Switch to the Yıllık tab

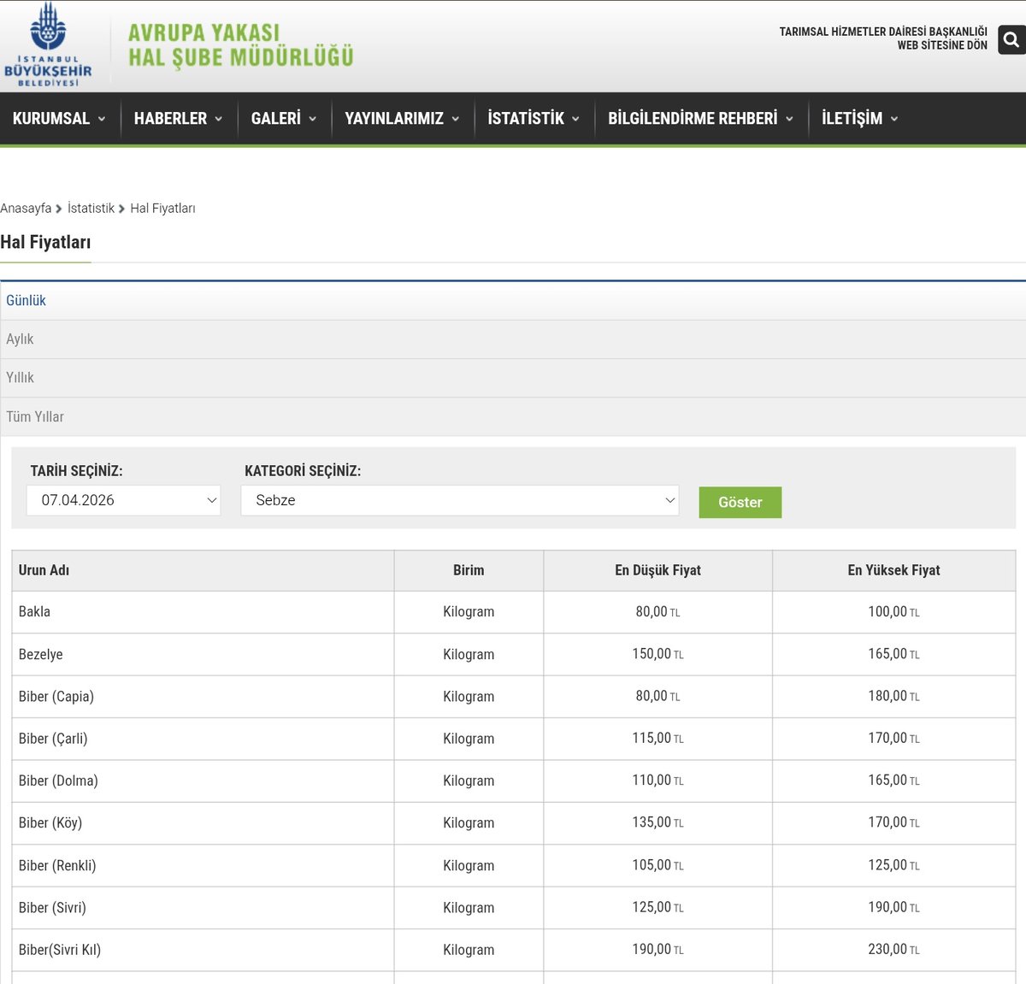(x=513, y=378)
